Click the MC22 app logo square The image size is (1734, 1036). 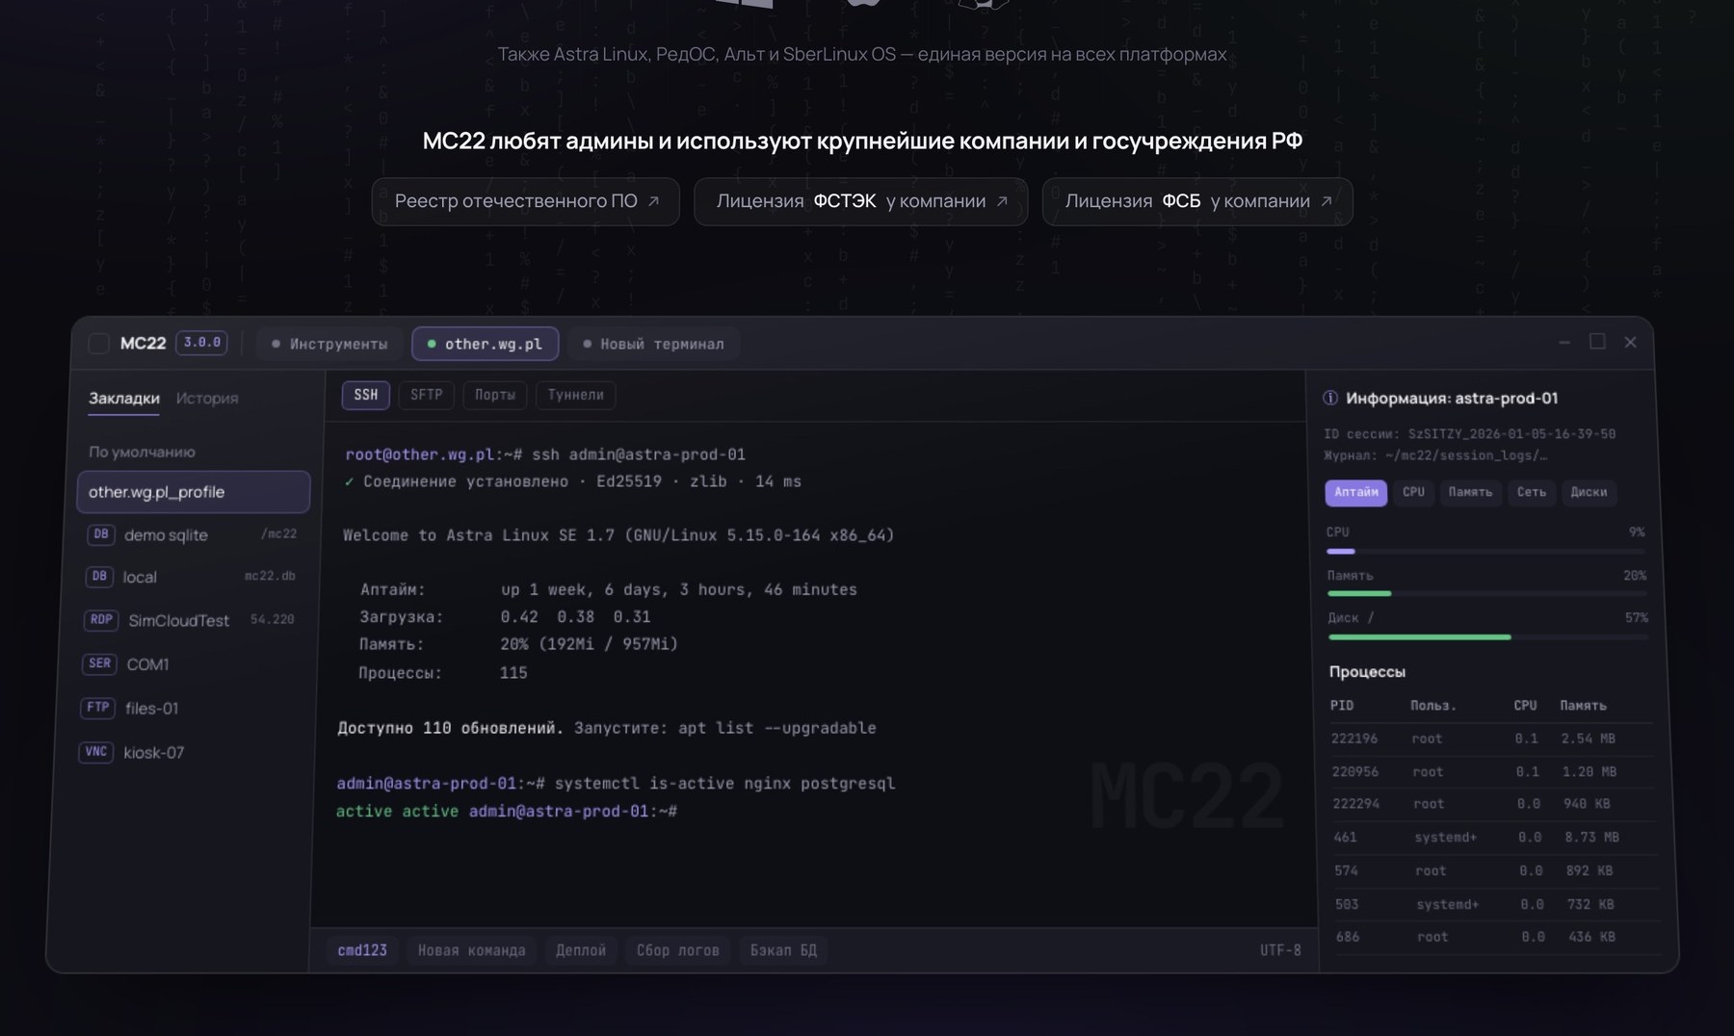coord(98,344)
